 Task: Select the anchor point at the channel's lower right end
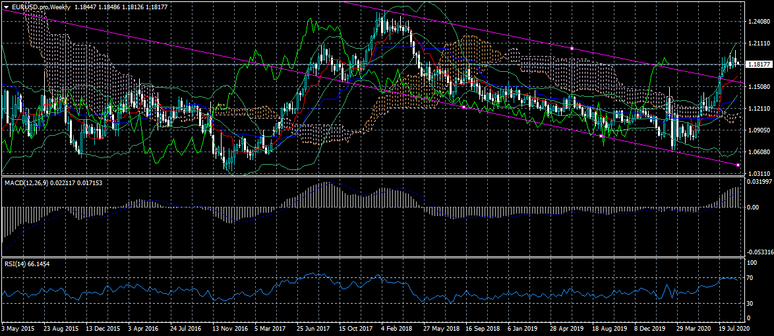coord(738,165)
